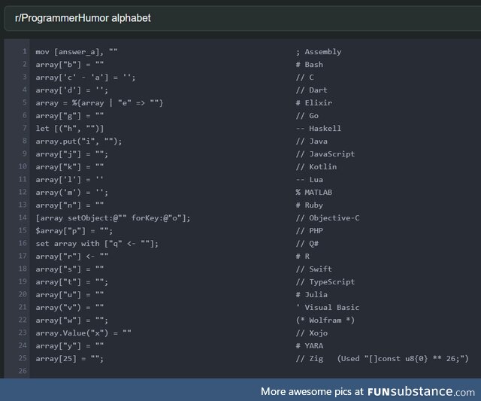This screenshot has width=481, height=401.
Task: Click the "// Xojo" comment
Action: point(312,333)
